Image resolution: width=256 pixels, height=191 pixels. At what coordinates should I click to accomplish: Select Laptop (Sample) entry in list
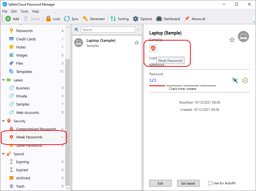coord(107,43)
